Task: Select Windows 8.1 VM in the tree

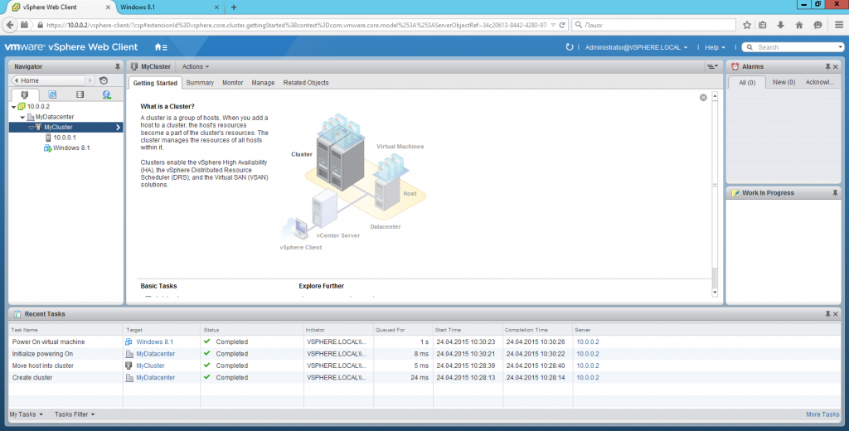Action: coord(71,148)
